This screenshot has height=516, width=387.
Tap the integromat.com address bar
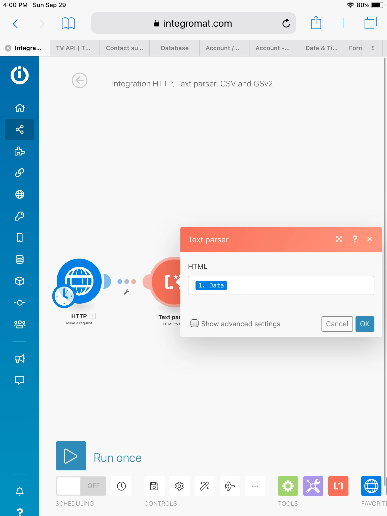coord(193,23)
